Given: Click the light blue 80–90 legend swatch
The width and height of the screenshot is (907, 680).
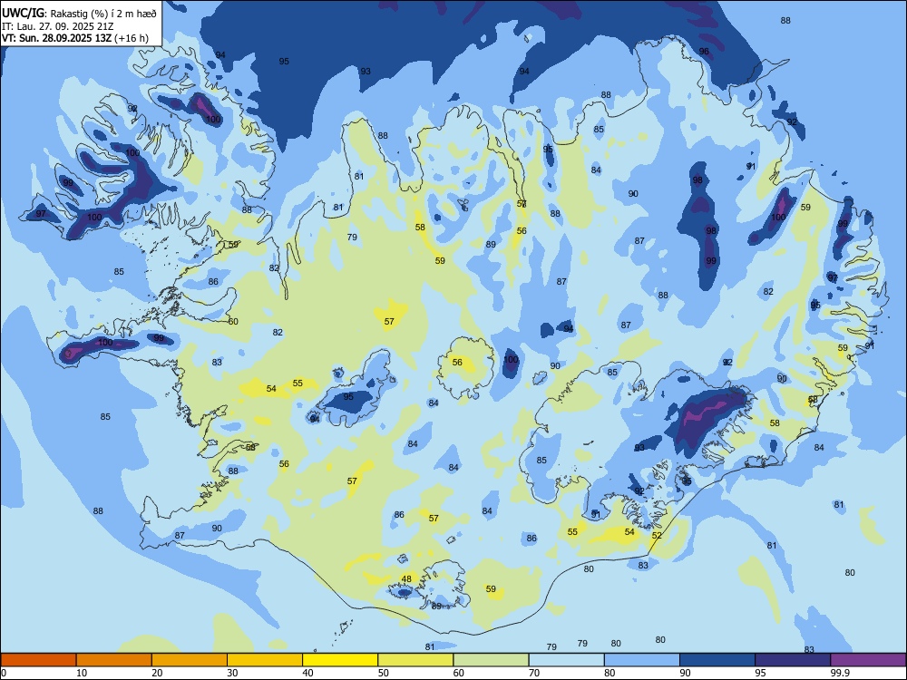Looking at the screenshot, I should coord(642,660).
